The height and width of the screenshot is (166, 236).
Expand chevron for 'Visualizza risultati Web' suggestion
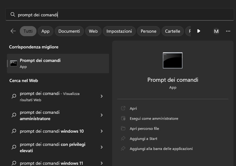coord(102,96)
